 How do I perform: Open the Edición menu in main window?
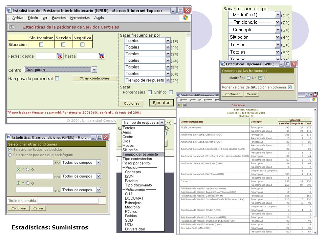[33, 18]
